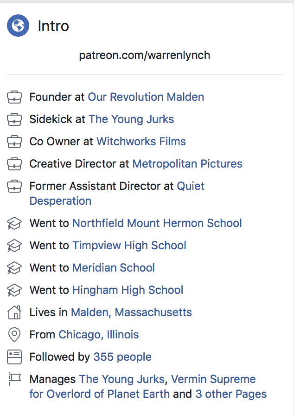Open the Quiet Desperation link
Screen dimensions: 294x415
(117, 194)
